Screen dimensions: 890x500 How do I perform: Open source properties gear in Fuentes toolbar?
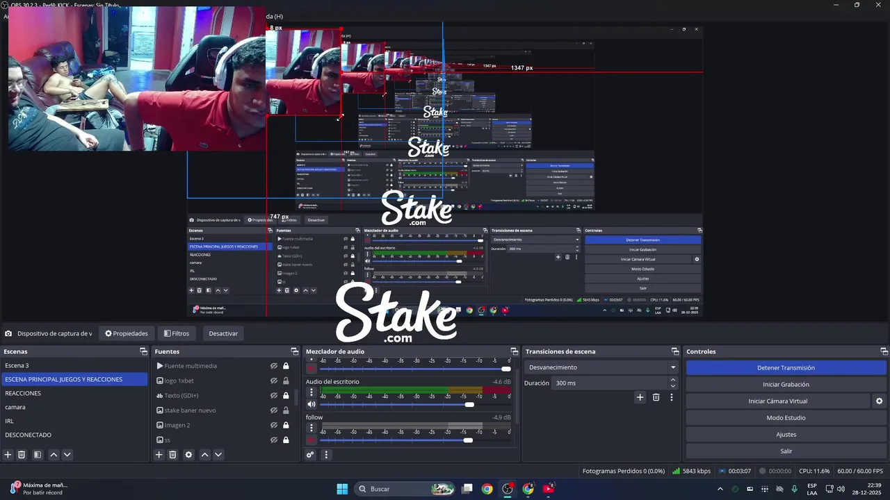point(188,455)
